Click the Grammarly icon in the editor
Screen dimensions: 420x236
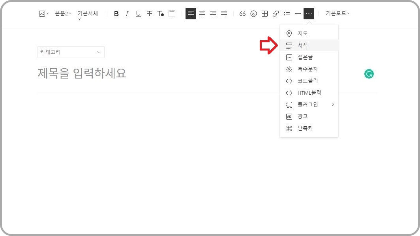[369, 74]
